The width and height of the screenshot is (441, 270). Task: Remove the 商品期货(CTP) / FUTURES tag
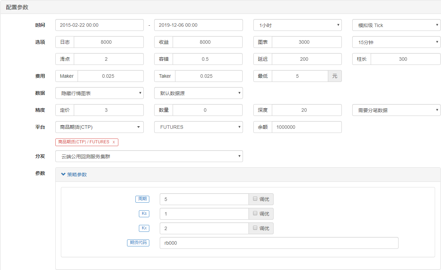click(113, 142)
